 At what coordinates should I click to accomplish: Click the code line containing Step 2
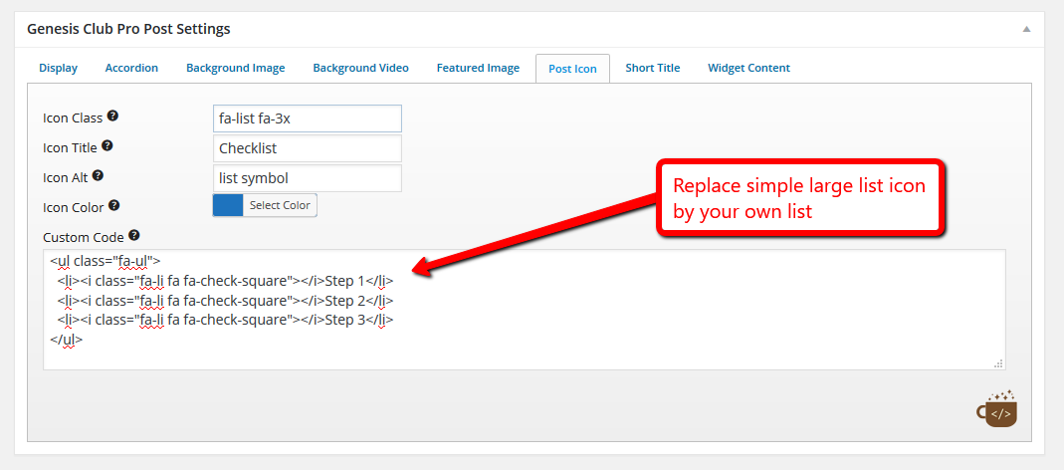(225, 300)
